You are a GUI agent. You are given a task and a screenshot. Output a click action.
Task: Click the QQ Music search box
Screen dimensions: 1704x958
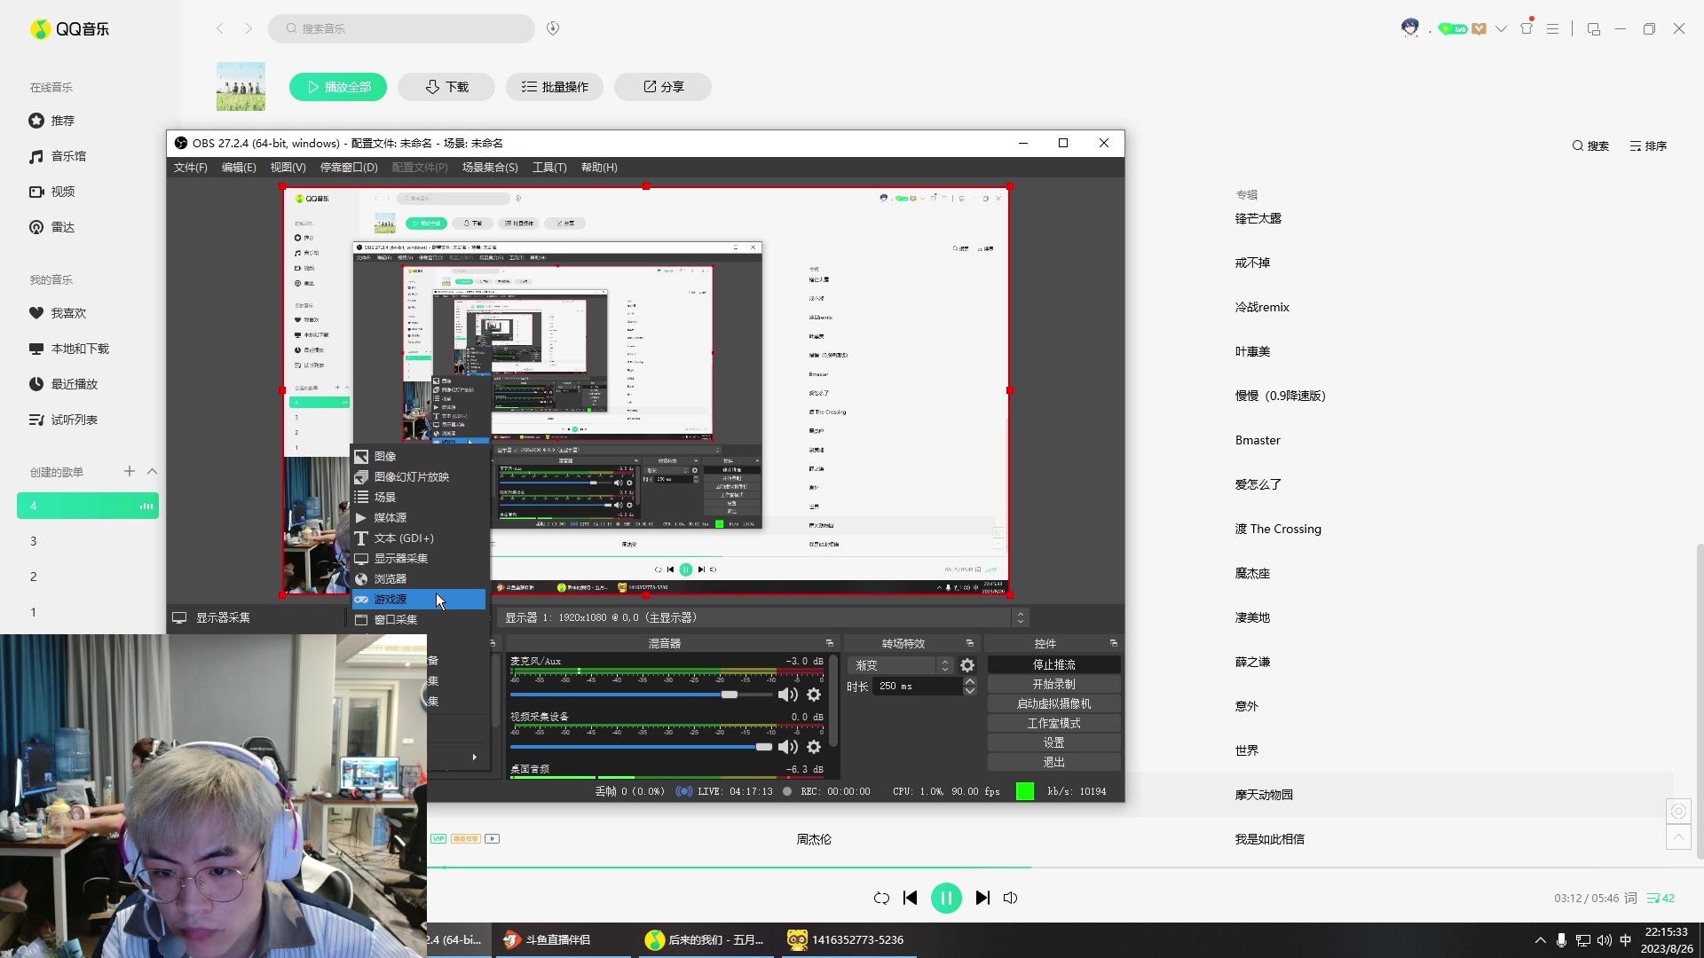point(401,28)
